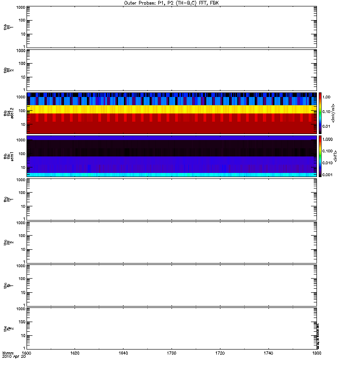Click the "0.010" value on the nT color scale
Viewport: 343px width, 366px height.
(x=327, y=163)
